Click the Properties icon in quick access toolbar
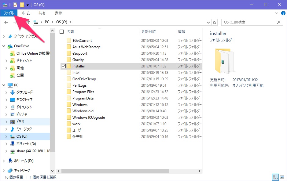 [x=15, y=5]
